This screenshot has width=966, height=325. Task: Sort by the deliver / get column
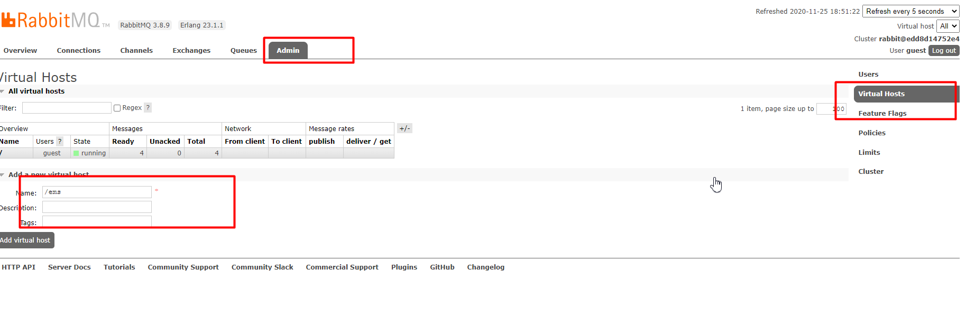point(369,142)
